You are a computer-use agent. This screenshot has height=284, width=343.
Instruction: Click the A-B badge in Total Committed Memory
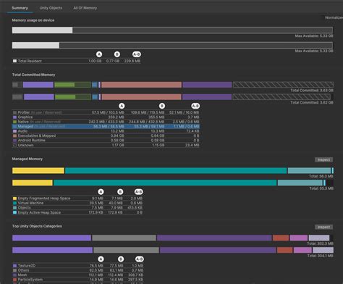point(195,106)
